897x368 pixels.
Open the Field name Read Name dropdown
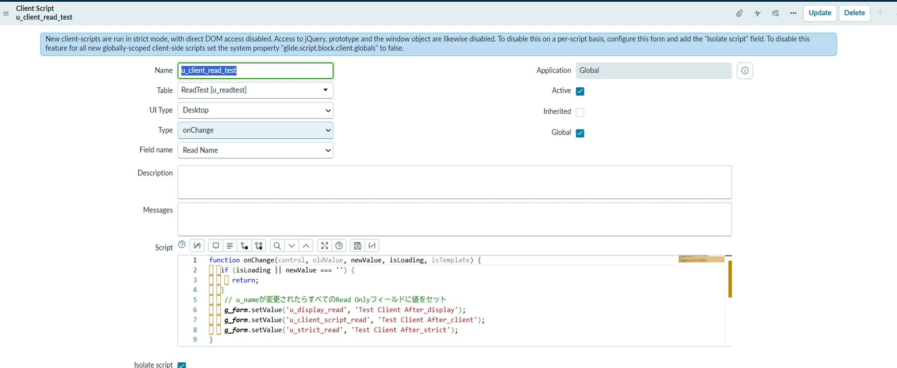255,150
